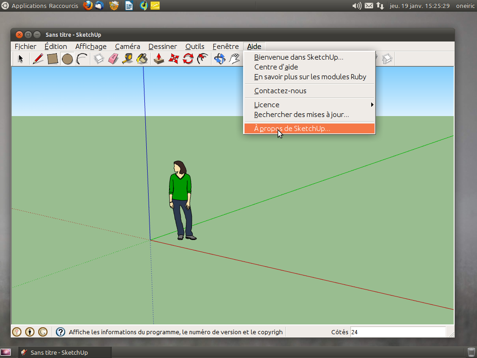The width and height of the screenshot is (477, 358).
Task: Select the Tape Measure tool
Action: (x=128, y=59)
